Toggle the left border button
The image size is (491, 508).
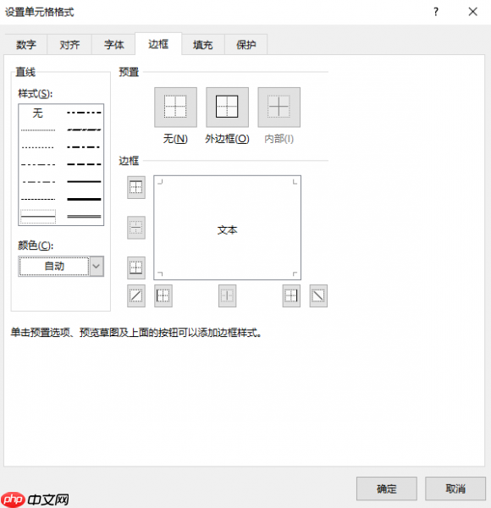pos(163,295)
